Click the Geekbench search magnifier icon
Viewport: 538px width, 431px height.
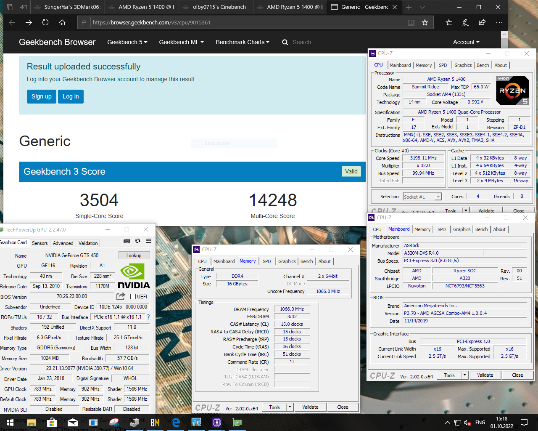[285, 42]
